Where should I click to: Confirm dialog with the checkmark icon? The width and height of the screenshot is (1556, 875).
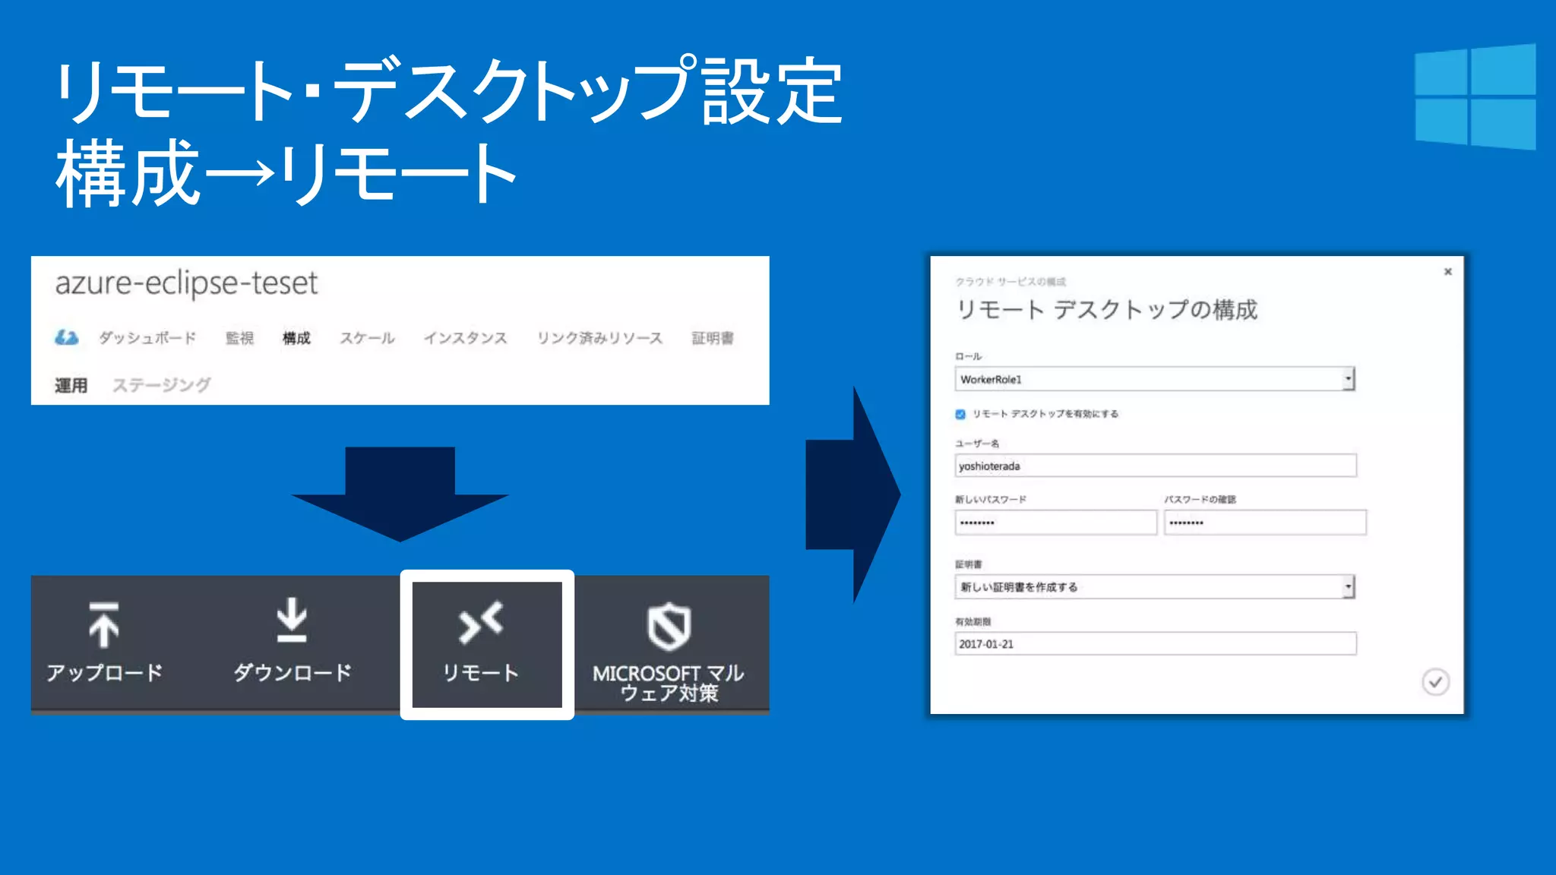pos(1435,682)
